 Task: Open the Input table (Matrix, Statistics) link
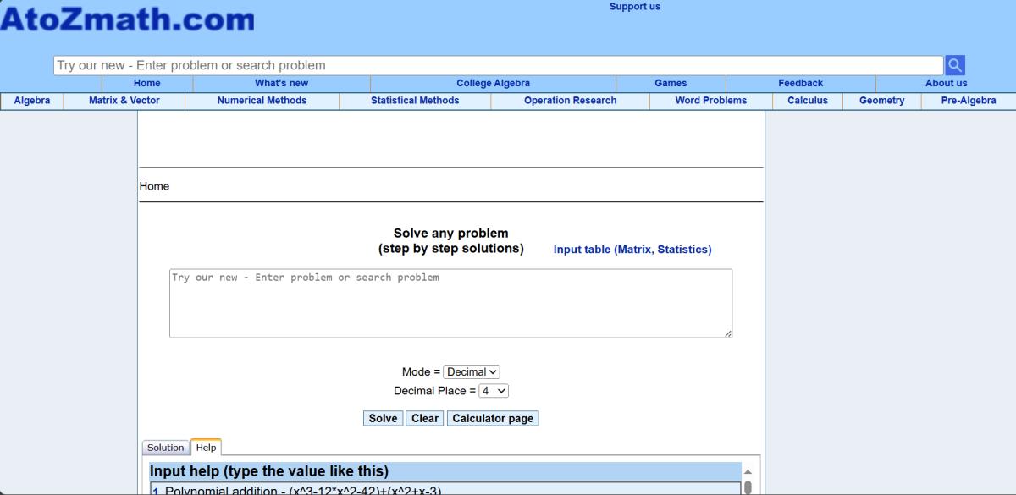pos(632,249)
